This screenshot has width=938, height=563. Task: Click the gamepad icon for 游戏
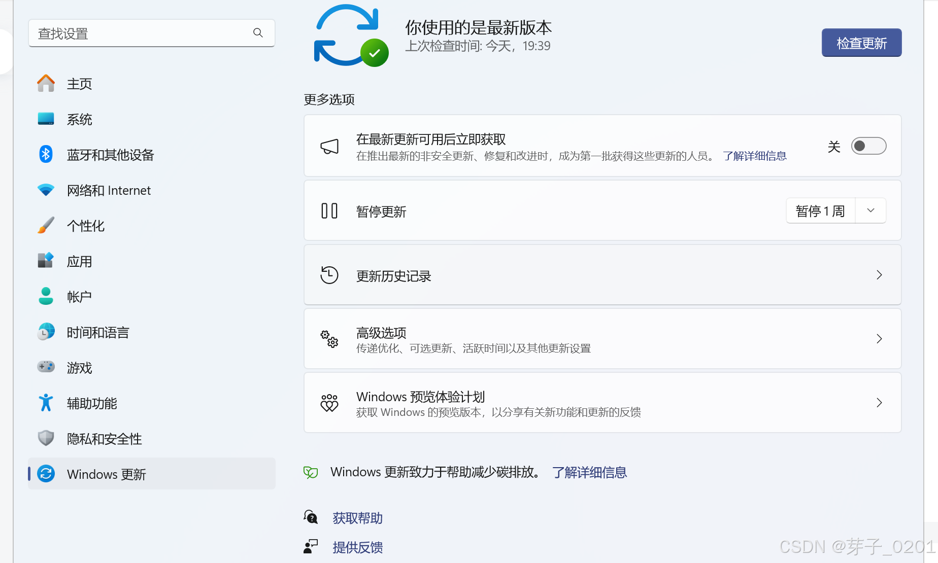46,367
